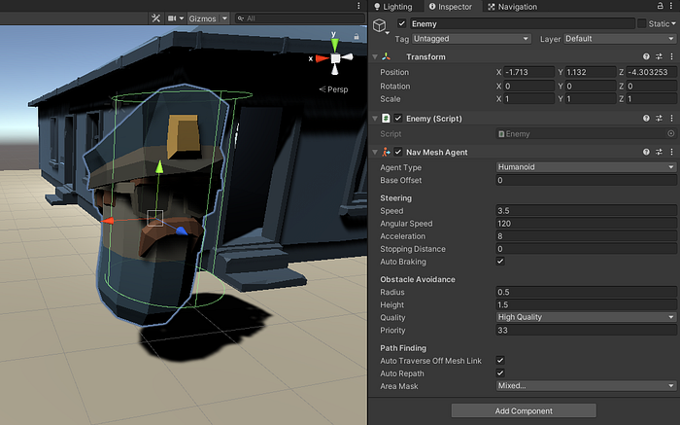Open Nav Mesh Agent preset settings
The image size is (680, 425).
coord(658,152)
